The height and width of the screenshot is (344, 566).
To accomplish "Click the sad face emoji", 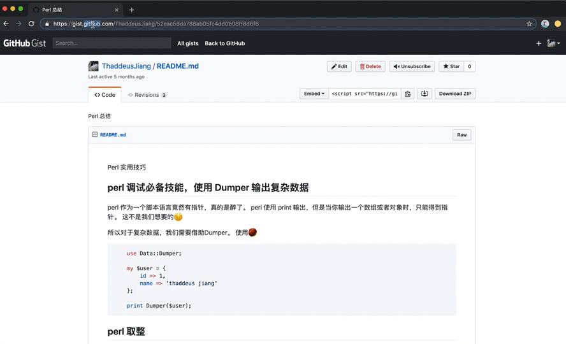I will [178, 217].
